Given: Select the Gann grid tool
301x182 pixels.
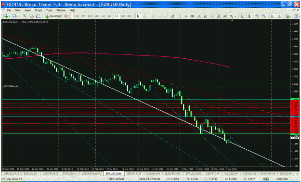Looking at the screenshot, I should coord(219,16).
